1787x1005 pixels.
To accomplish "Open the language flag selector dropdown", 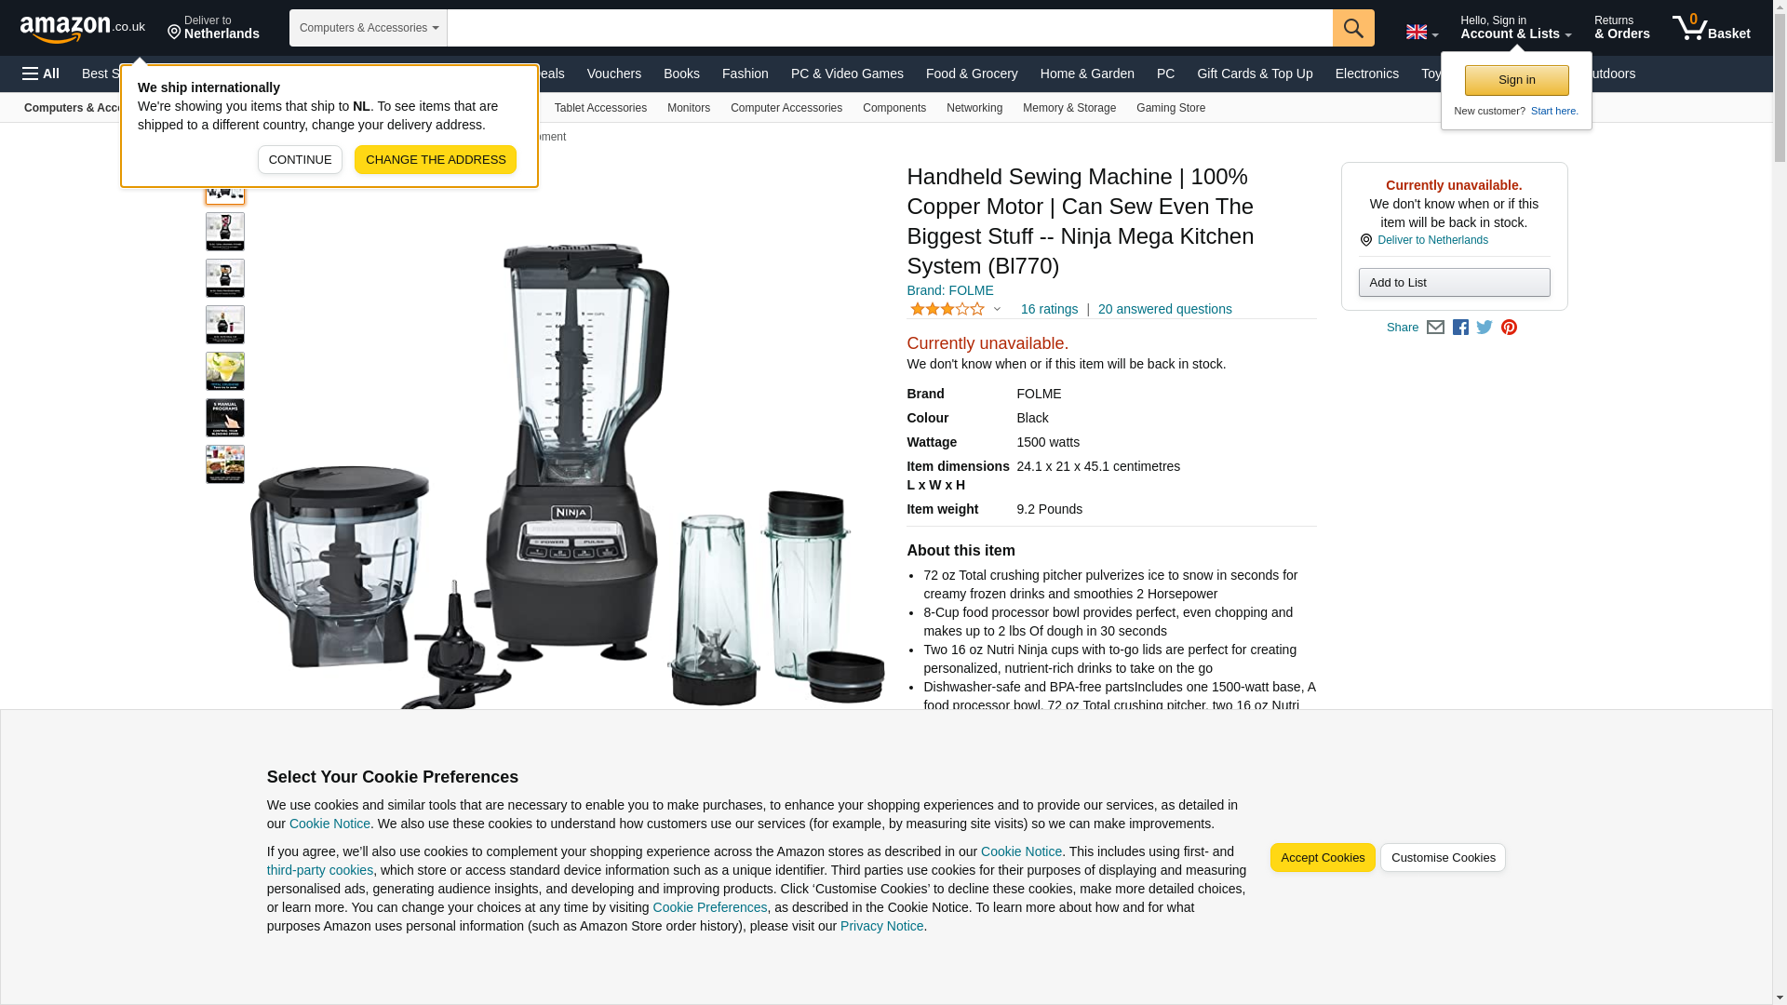I will point(1421,32).
